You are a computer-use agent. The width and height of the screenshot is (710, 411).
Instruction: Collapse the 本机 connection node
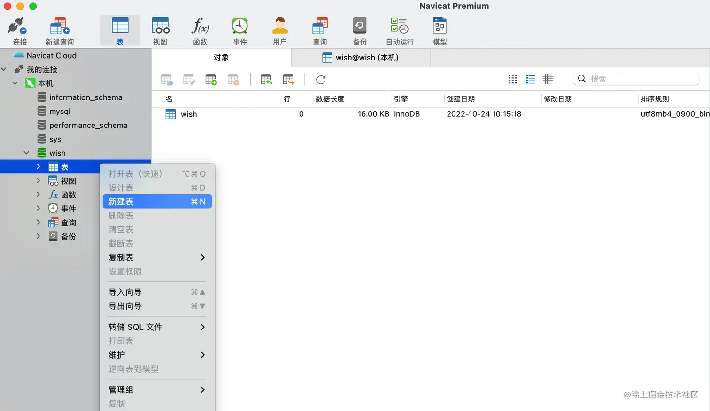coord(15,83)
